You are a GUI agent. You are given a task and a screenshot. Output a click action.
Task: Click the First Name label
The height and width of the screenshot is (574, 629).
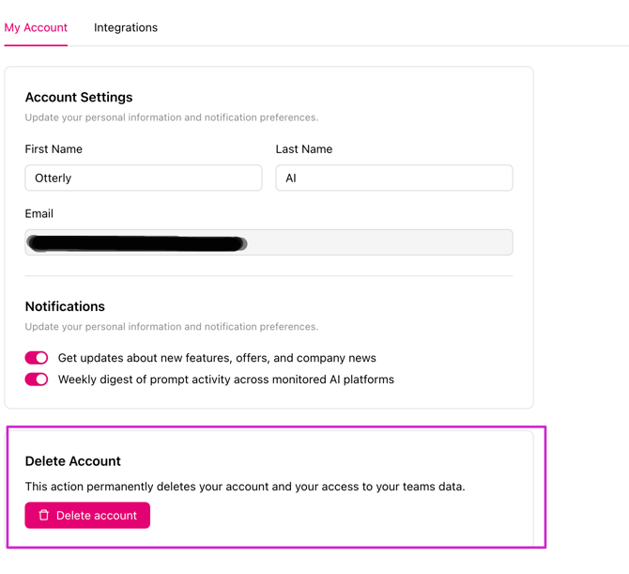[x=54, y=149]
